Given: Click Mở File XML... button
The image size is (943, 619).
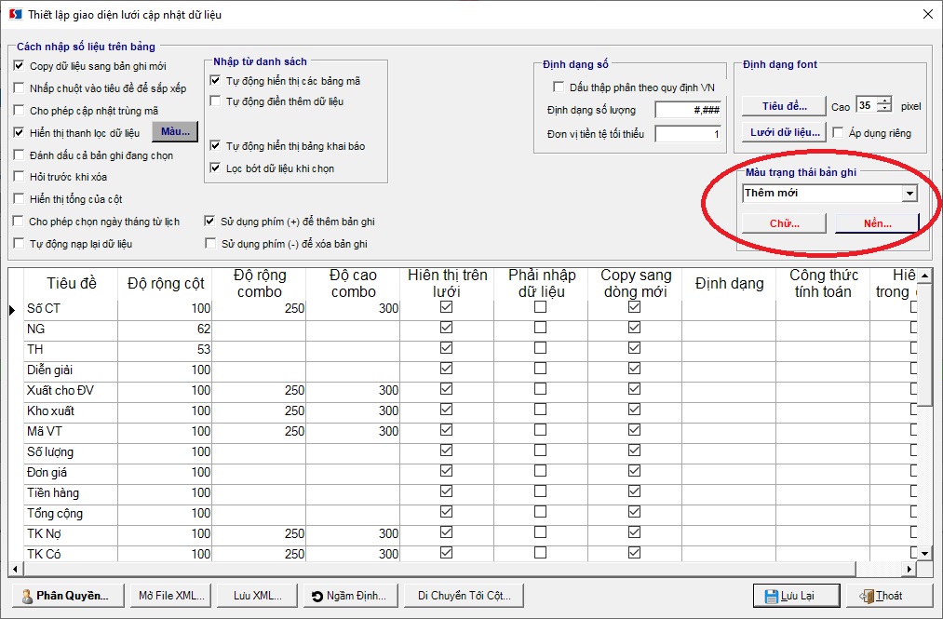Looking at the screenshot, I should point(171,596).
